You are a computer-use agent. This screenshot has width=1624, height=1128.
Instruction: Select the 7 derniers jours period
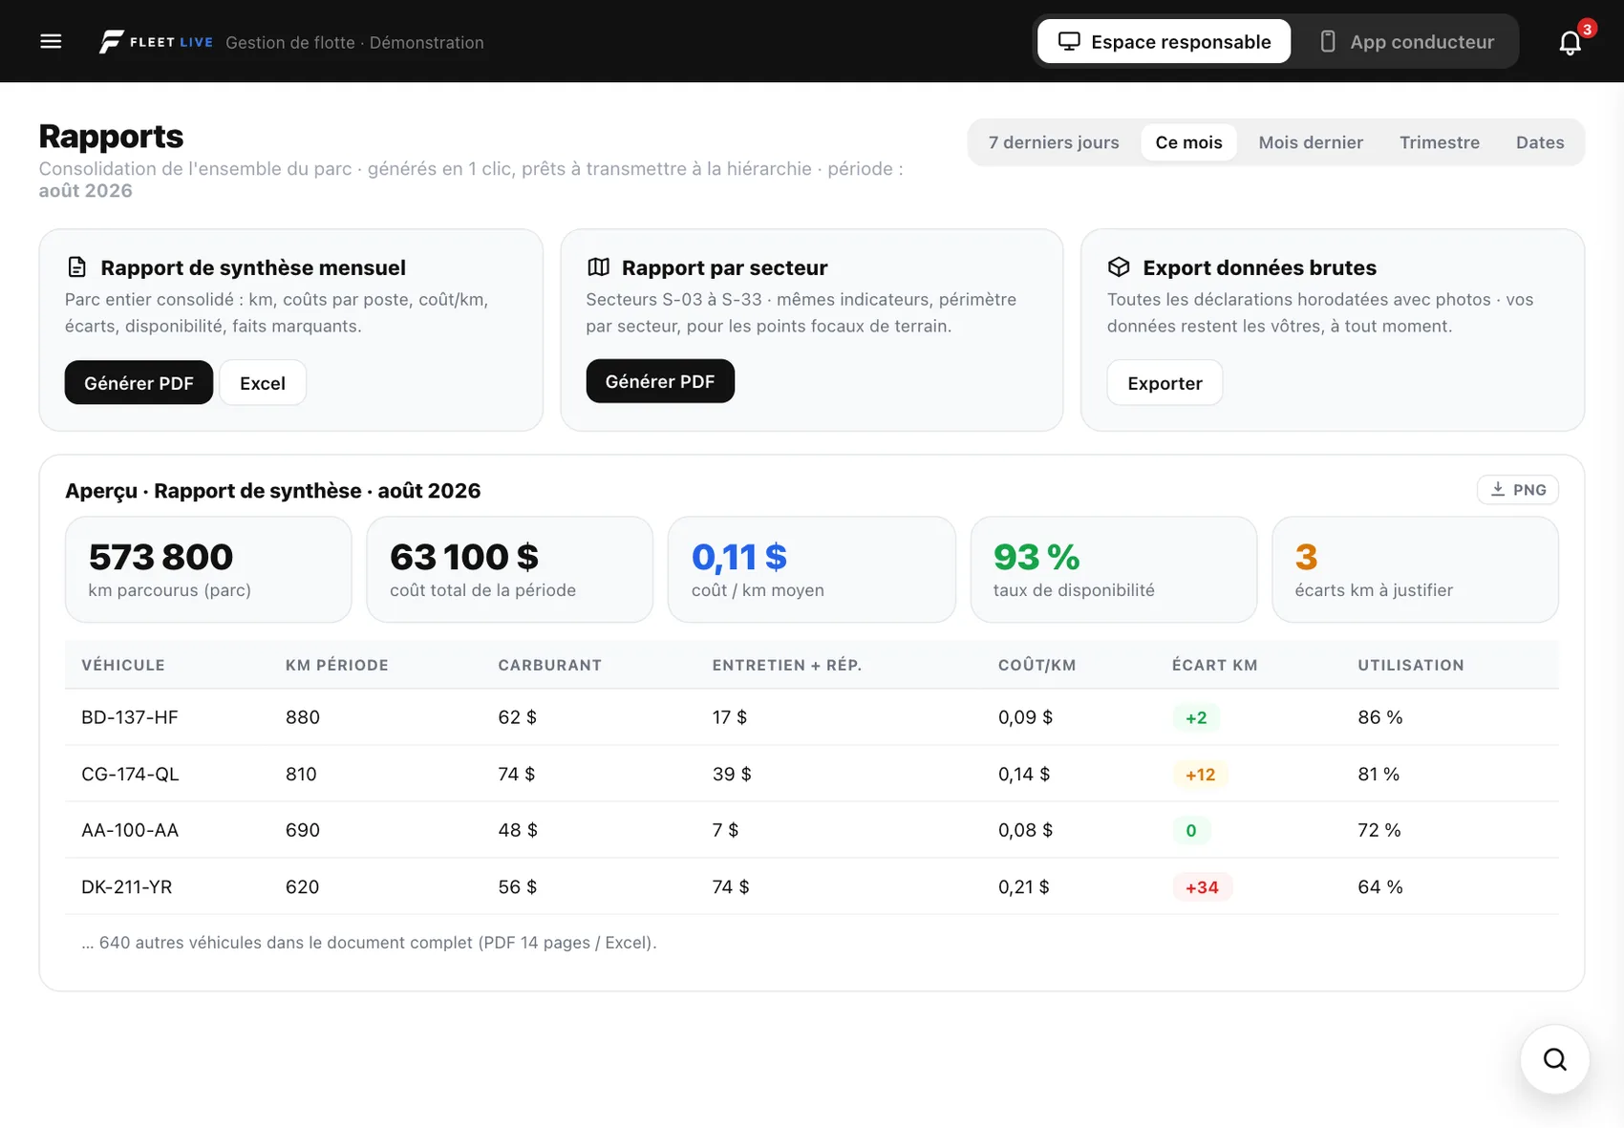1054,142
